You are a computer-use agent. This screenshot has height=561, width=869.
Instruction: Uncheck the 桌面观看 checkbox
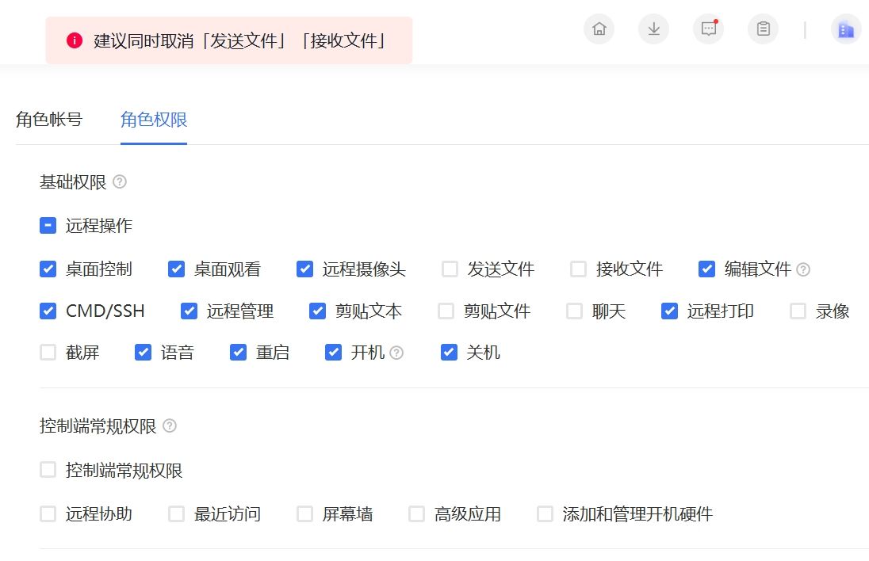pos(176,269)
